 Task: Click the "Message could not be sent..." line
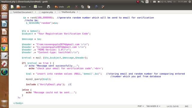pos(51,93)
